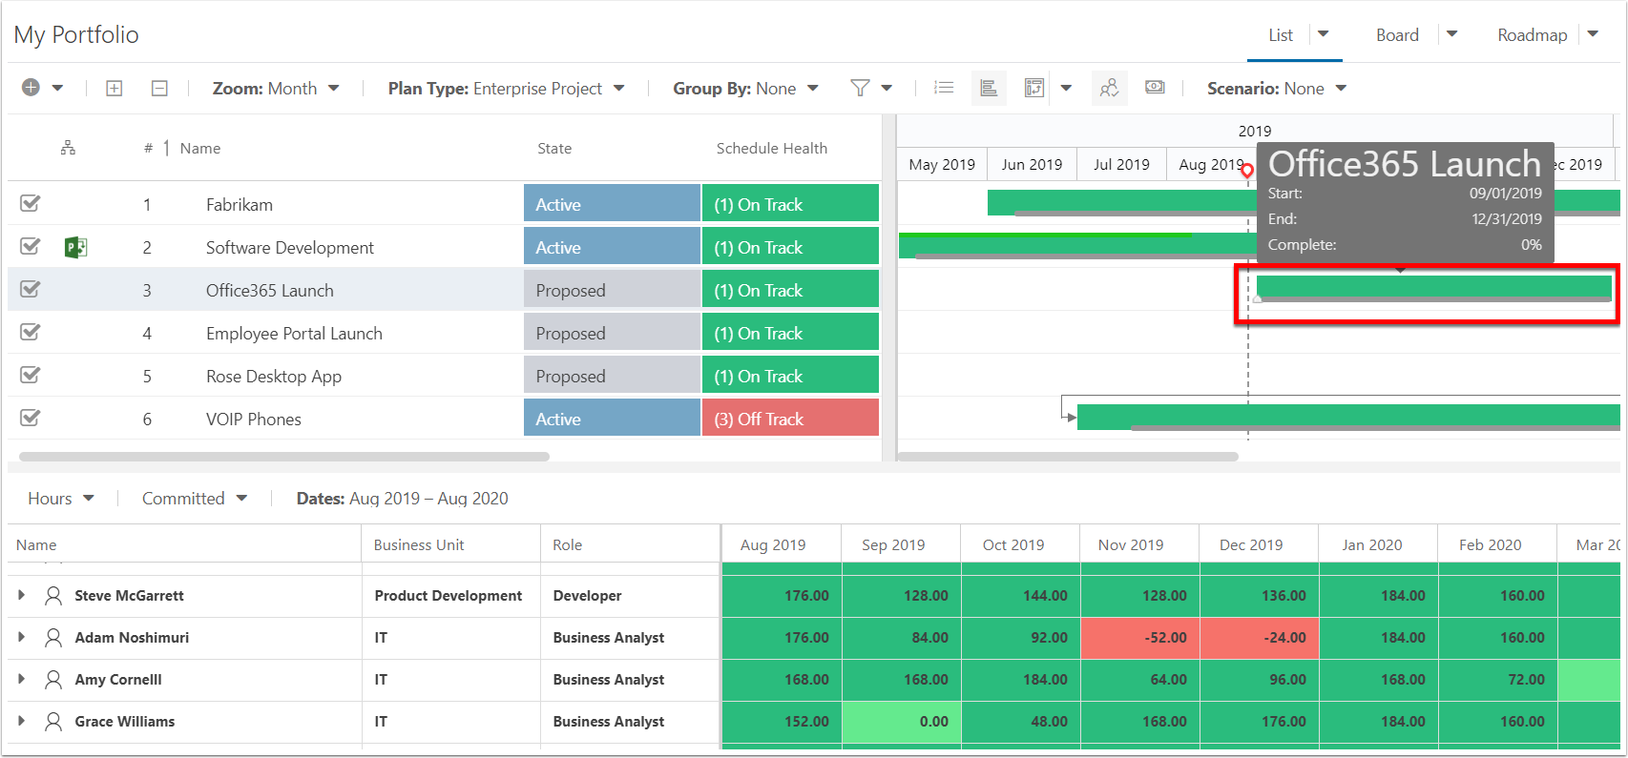Screen dimensions: 1628x758
Task: Click the Off Track health cell
Action: pos(790,418)
